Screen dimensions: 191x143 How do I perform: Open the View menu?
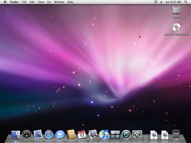pos(41,2)
